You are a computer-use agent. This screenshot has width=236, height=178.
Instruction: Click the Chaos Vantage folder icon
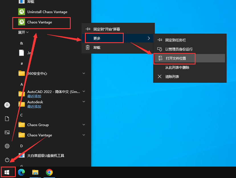22,135
